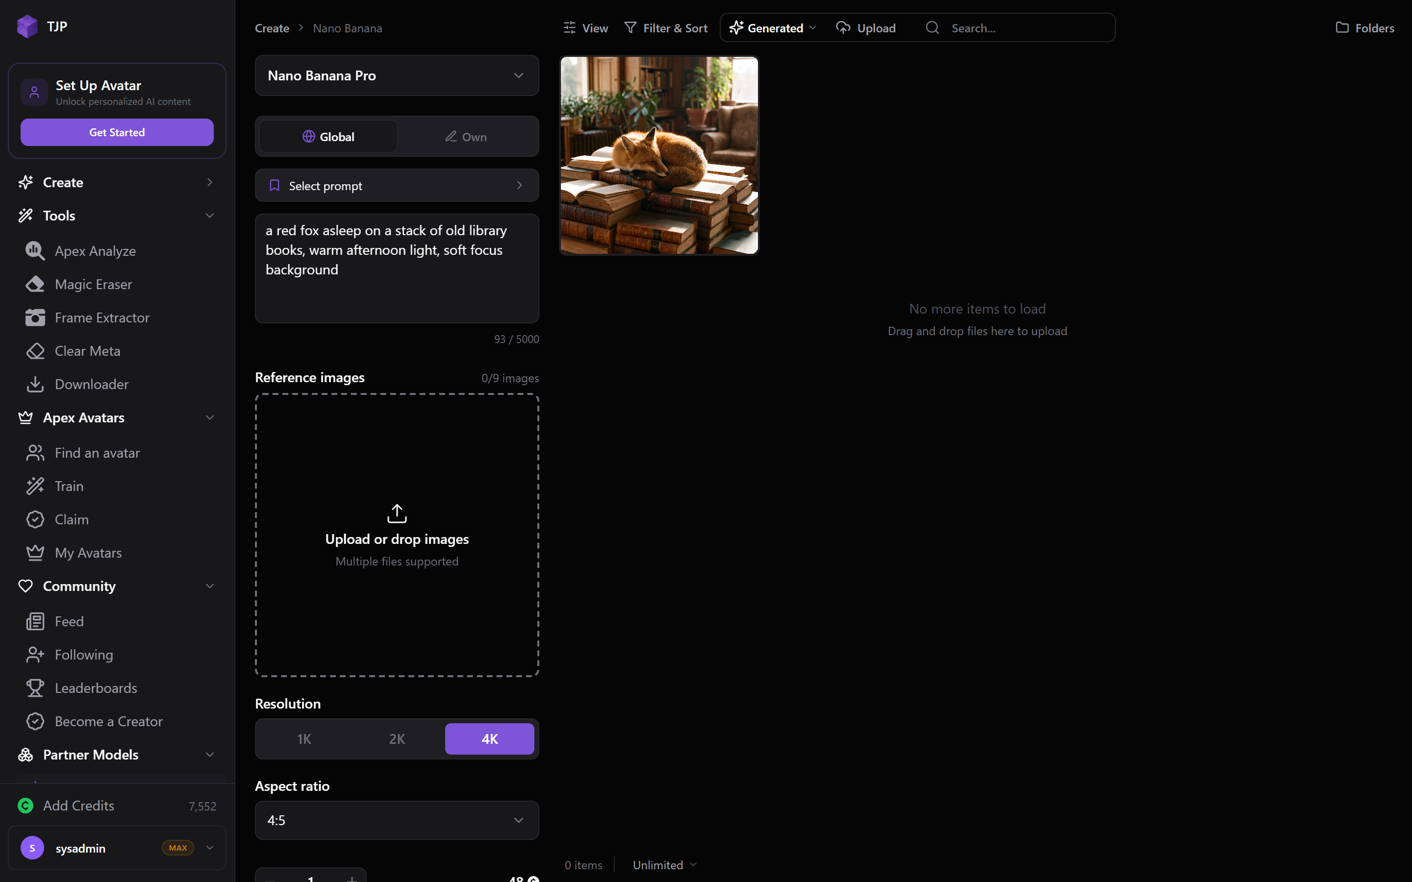Open Apex Analyze tool
Image resolution: width=1412 pixels, height=882 pixels.
pyautogui.click(x=95, y=251)
